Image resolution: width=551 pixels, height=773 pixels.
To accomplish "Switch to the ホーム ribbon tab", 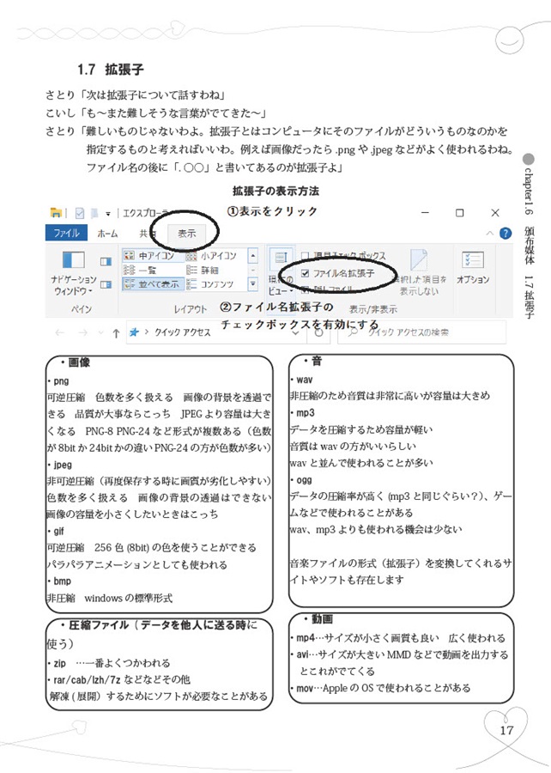I will [x=107, y=234].
